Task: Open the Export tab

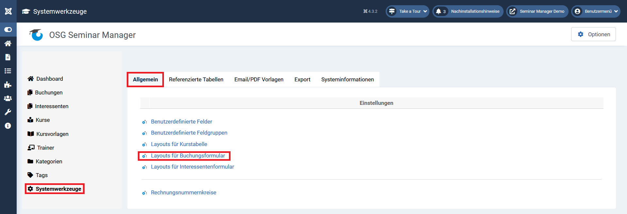Action: (x=302, y=79)
